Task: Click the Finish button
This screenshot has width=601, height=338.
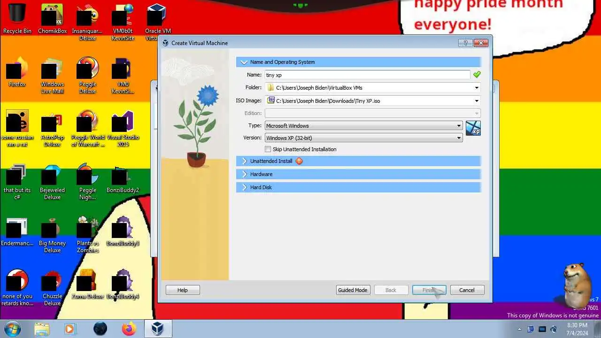Action: click(x=429, y=290)
